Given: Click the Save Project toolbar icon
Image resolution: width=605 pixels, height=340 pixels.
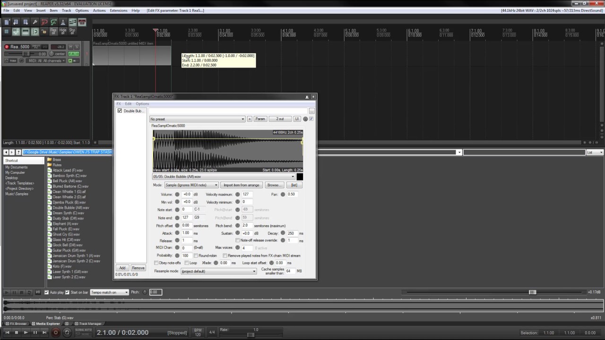Looking at the screenshot, I should (26, 22).
